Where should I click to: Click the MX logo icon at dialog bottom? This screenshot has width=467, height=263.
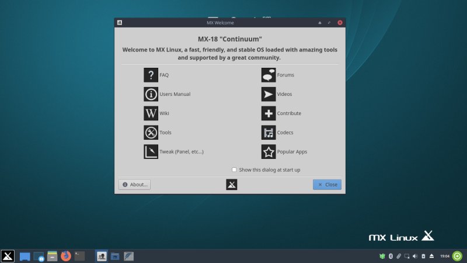(x=231, y=185)
